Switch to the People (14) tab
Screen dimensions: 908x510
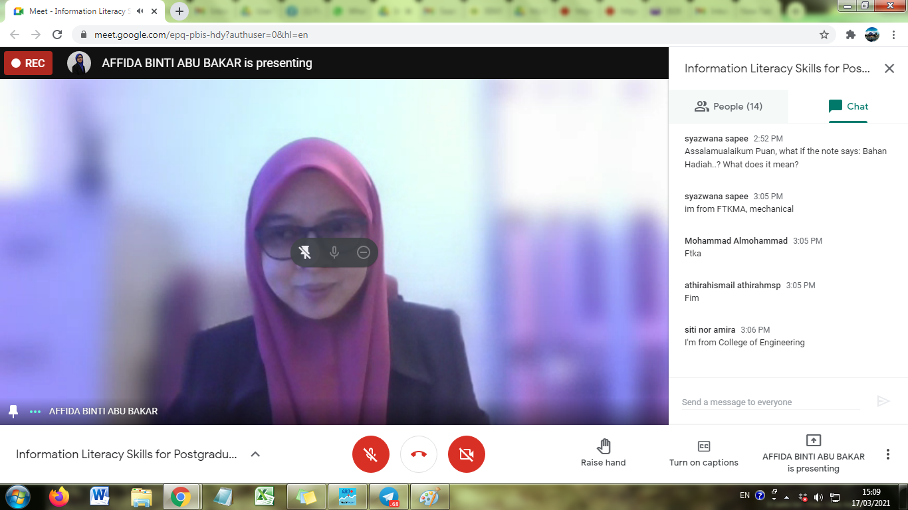[x=729, y=106]
